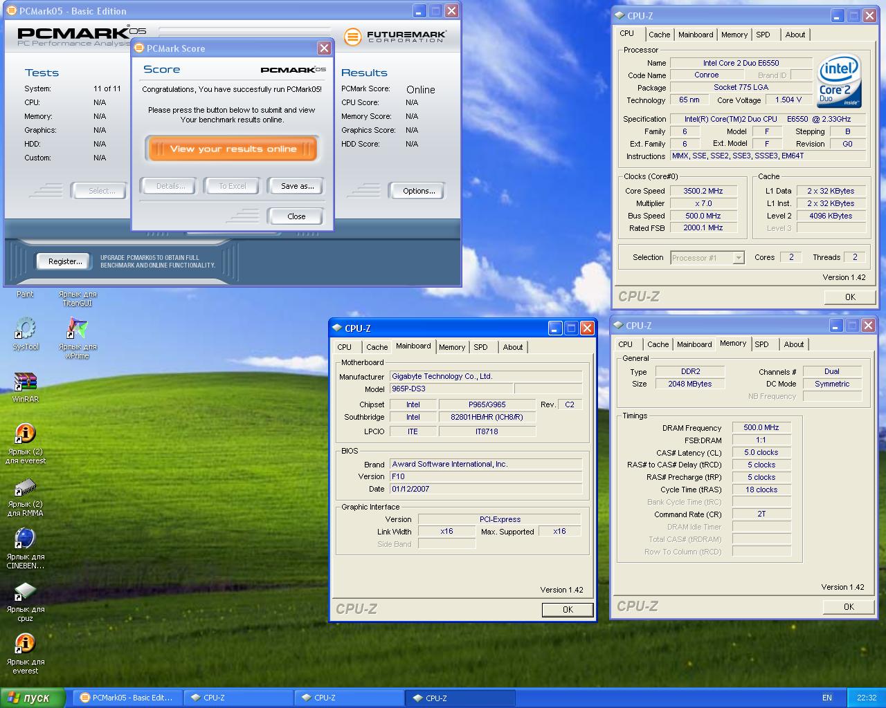Click the Code Name value Conroe
The width and height of the screenshot is (886, 708).
click(x=706, y=75)
